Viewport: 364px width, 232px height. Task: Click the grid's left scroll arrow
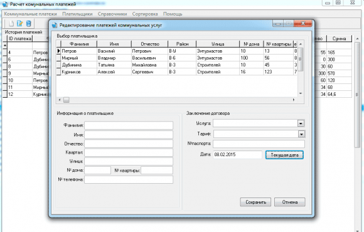click(x=60, y=100)
